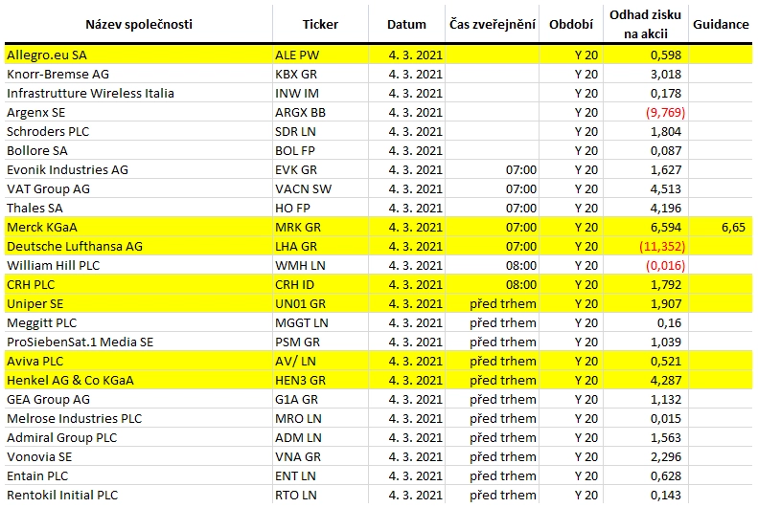This screenshot has height=508, width=758.
Task: Click the ticker 'HO FP'
Action: 292,208
